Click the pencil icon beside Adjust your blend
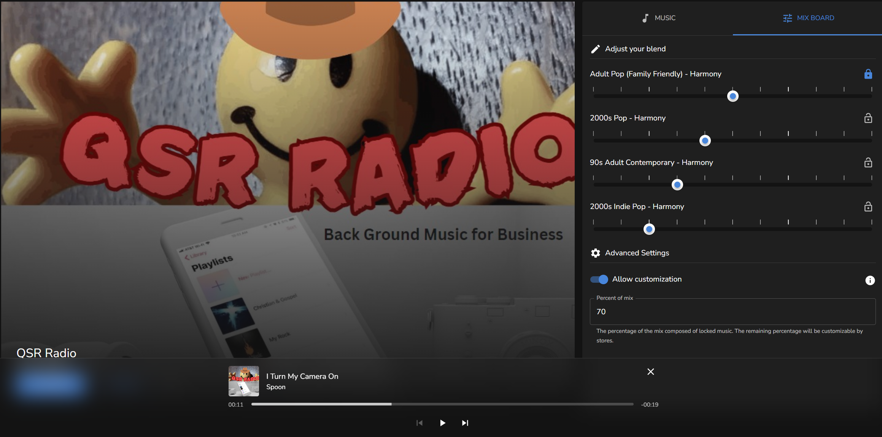 click(x=595, y=49)
